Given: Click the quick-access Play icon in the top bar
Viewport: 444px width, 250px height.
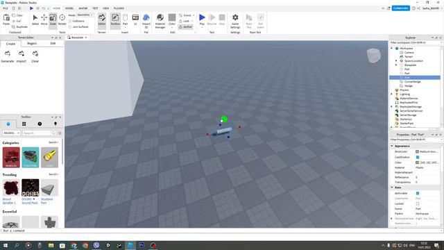Looking at the screenshot, I should [x=31, y=8].
